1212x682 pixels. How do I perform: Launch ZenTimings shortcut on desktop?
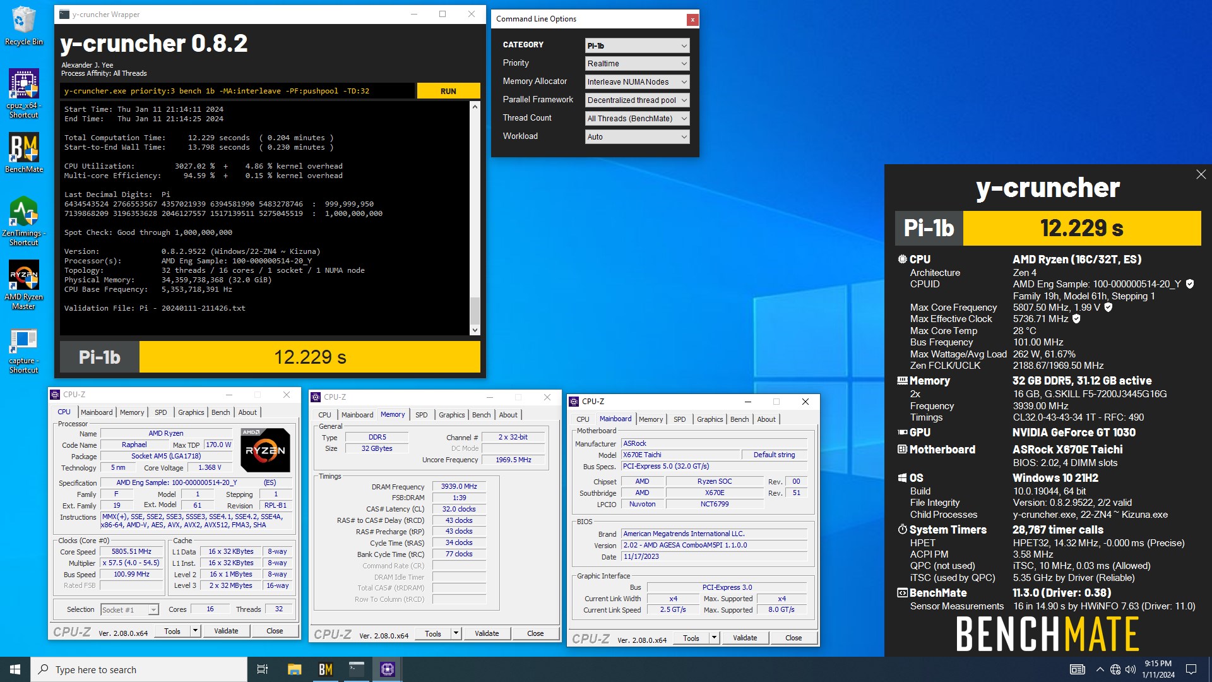tap(23, 221)
